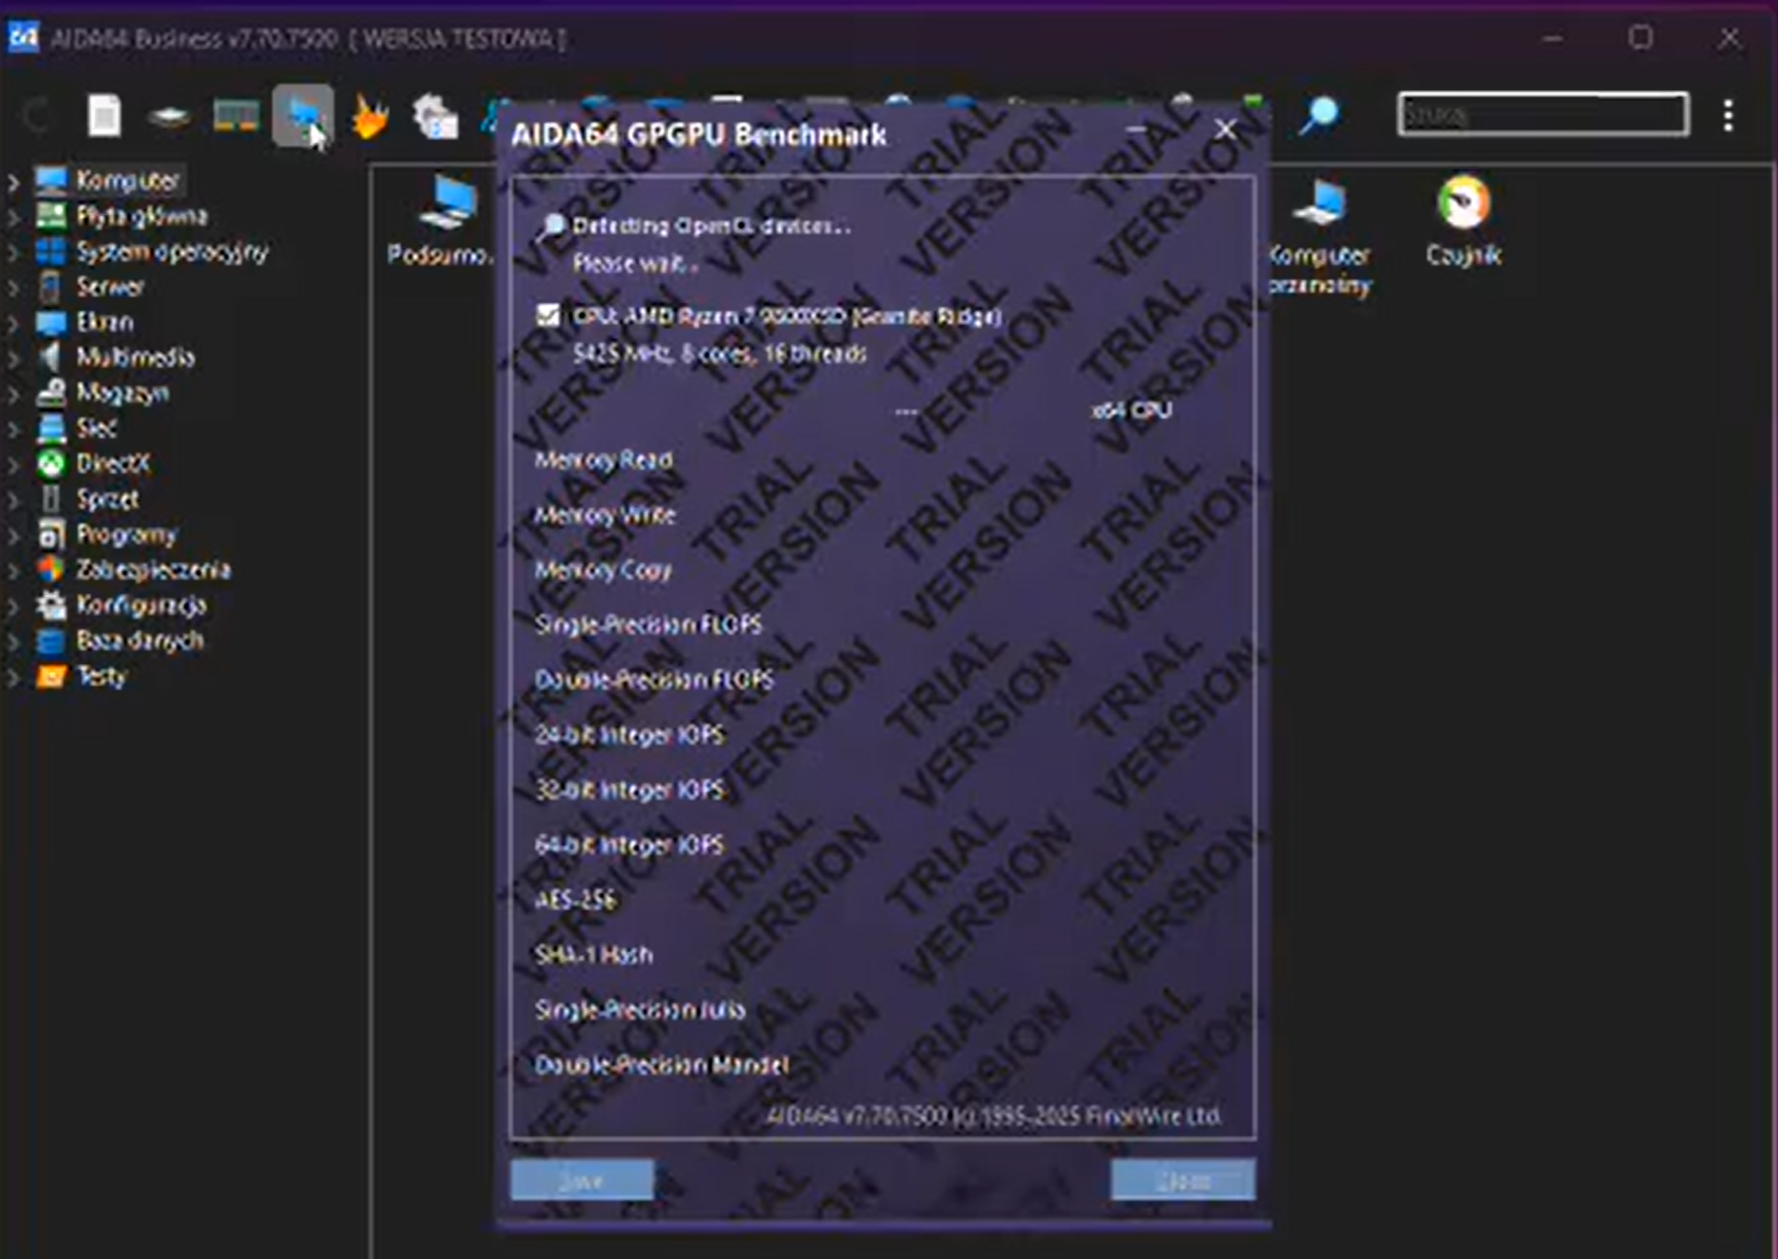Expand the Płyta główna tree node
The width and height of the screenshot is (1778, 1259).
[x=14, y=218]
